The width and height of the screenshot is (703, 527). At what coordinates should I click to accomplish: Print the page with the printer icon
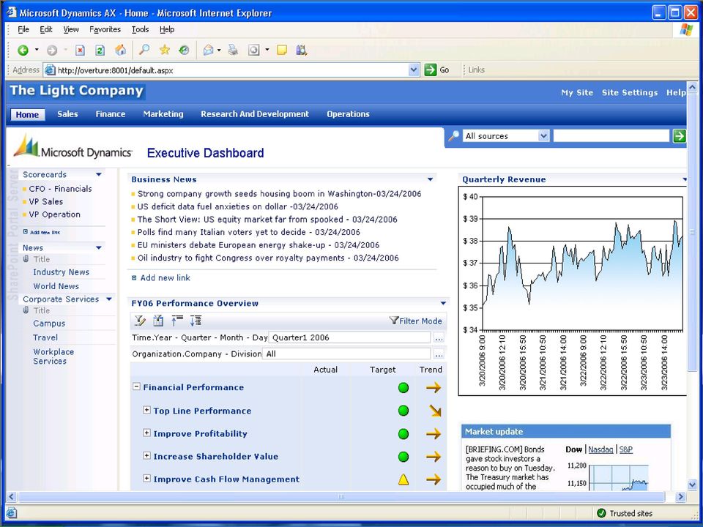(233, 50)
